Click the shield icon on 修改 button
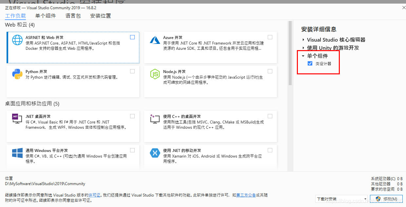 click(x=378, y=199)
